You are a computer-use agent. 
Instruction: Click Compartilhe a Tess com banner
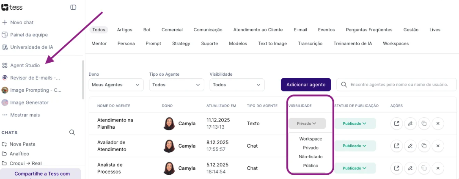coord(40,174)
